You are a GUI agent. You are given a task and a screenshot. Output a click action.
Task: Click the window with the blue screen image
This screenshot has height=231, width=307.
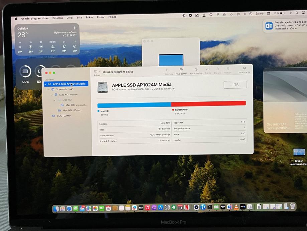point(171,52)
